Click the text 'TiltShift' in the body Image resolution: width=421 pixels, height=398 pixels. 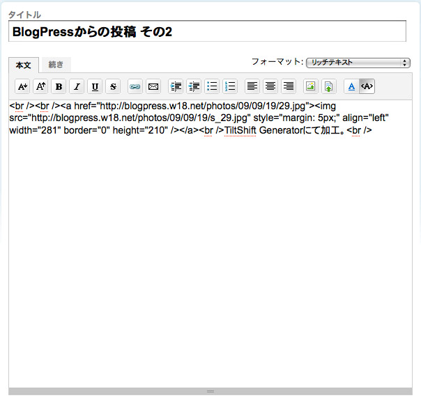tap(240, 130)
